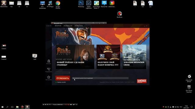This screenshot has height=109, width=195.
Task: Open the dropdown above the Отменить button
Action: pyautogui.click(x=63, y=73)
